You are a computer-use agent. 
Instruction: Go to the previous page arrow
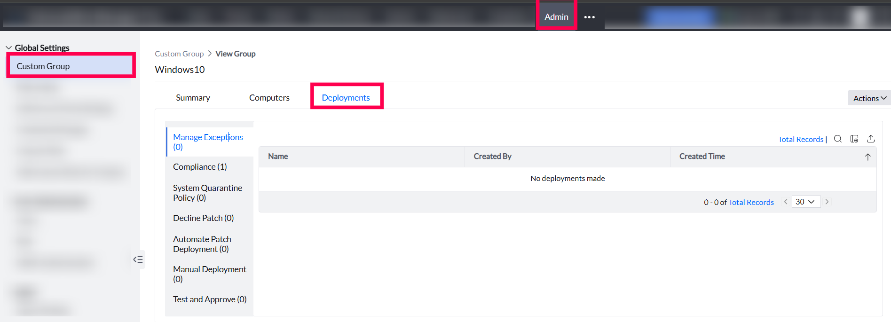[x=785, y=202]
